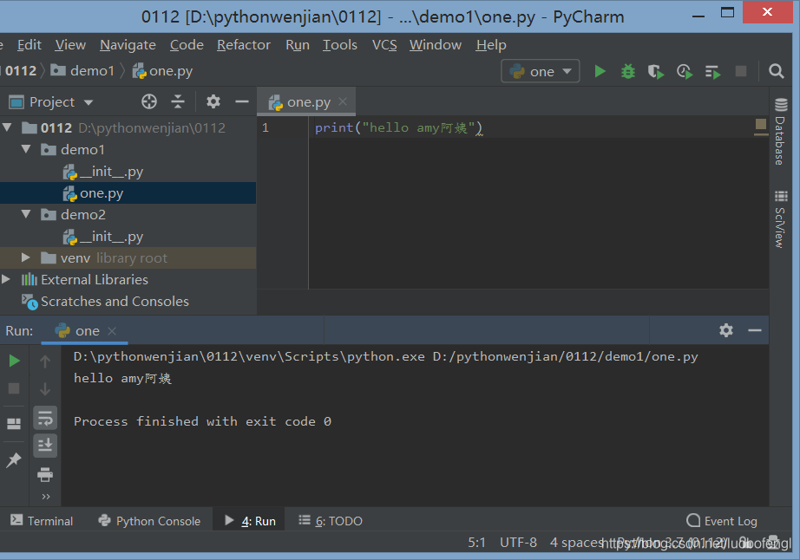Open the Python Console tool window
The width and height of the screenshot is (800, 560).
point(149,521)
